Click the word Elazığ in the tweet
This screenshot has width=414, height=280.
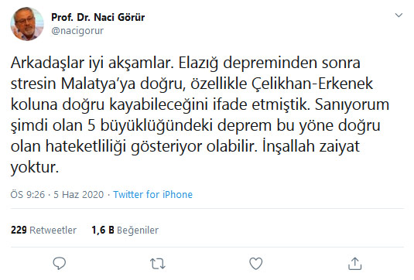pos(198,63)
